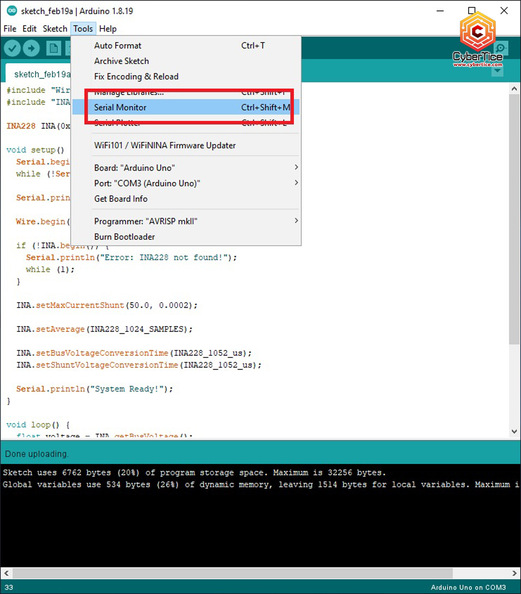
Task: Expand the Programmer "AVRISP mkII" submenu
Action: pos(186,221)
